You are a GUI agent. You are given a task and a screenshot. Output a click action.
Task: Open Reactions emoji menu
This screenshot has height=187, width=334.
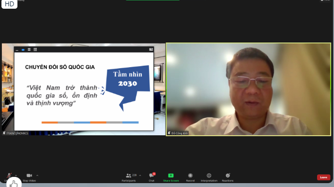tap(228, 177)
